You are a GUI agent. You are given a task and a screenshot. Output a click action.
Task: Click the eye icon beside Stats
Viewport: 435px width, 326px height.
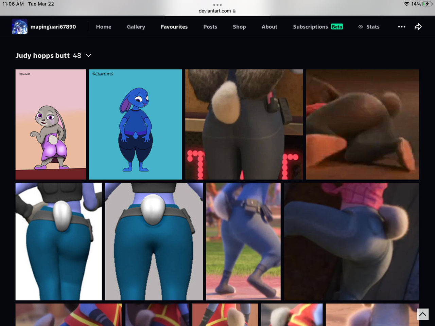[x=361, y=27]
